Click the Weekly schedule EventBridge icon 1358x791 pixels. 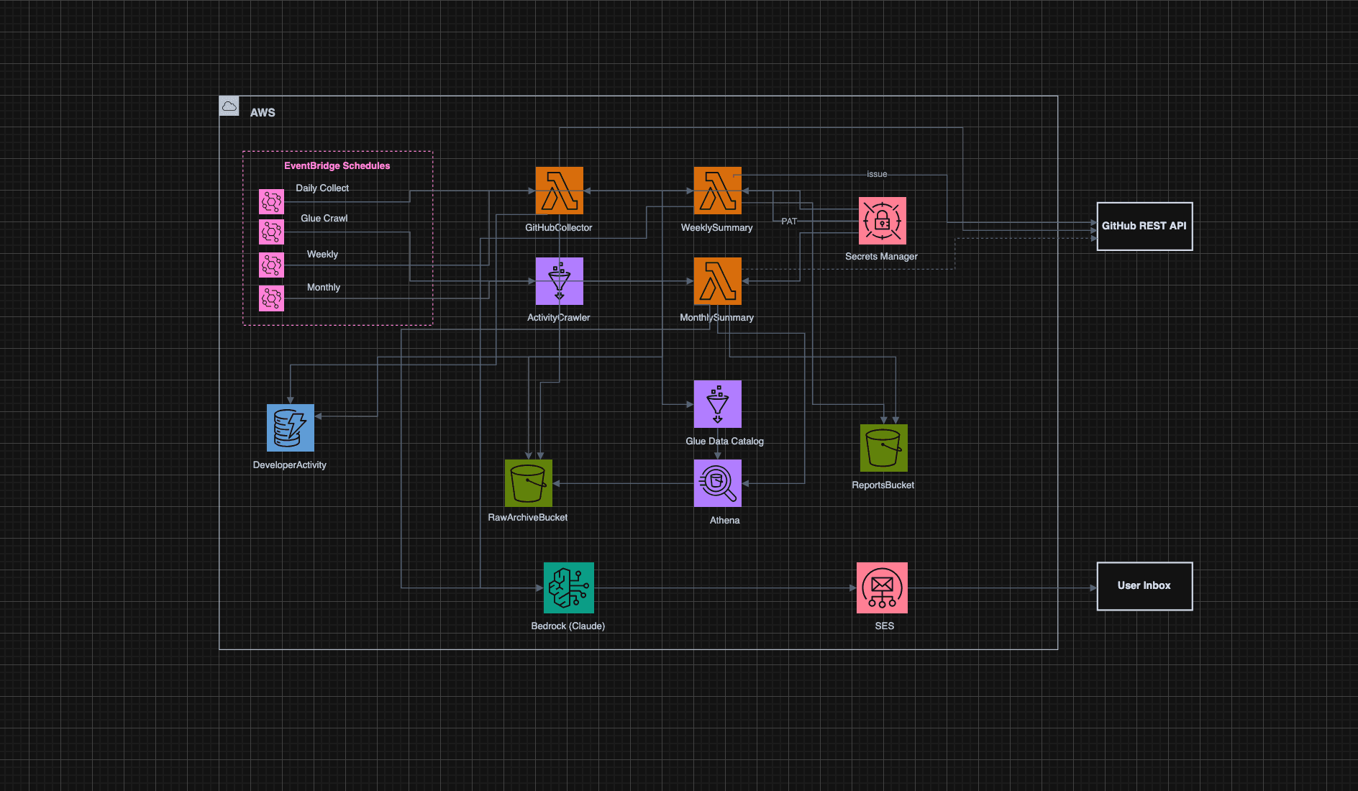pos(271,265)
